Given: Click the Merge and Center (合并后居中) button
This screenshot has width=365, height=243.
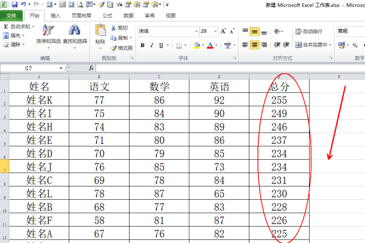Looking at the screenshot, I should click(311, 44).
